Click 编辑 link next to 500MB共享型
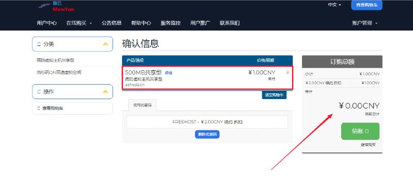The image size is (413, 190). [x=168, y=73]
